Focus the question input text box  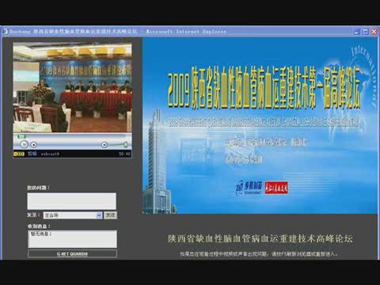[72, 201]
